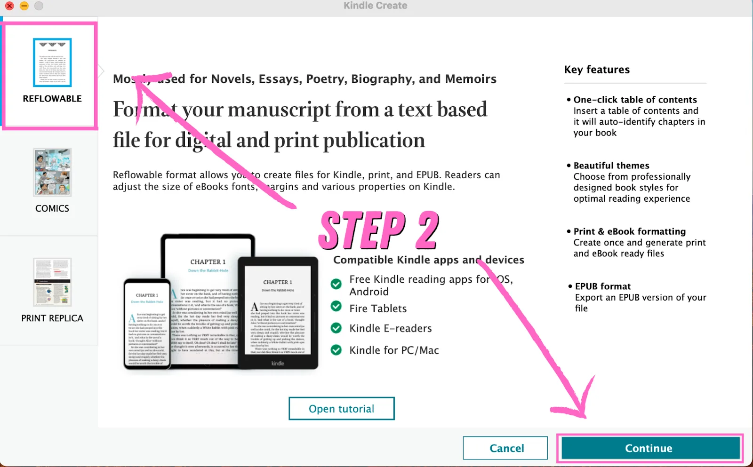Viewport: 753px width, 467px height.
Task: Cancel the project type dialog
Action: coord(505,448)
